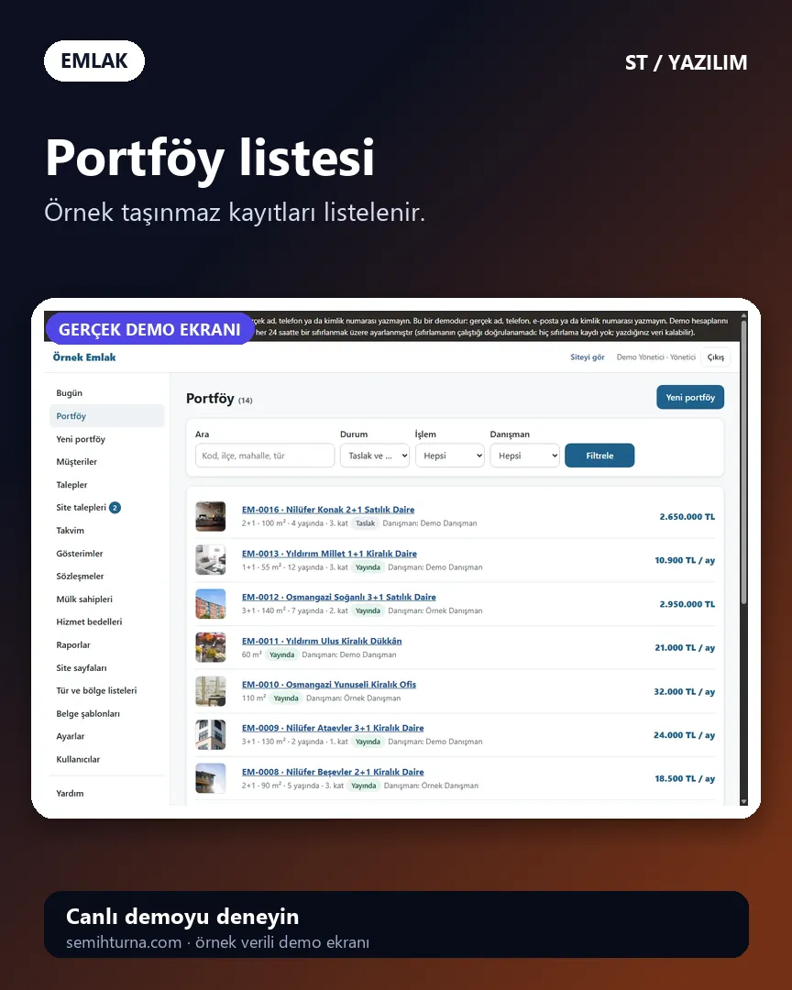Open Sözleşmeler page
The image size is (792, 990).
pos(80,577)
